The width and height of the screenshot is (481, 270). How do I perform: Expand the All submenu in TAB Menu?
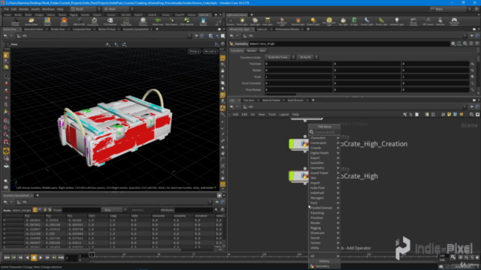click(x=324, y=256)
